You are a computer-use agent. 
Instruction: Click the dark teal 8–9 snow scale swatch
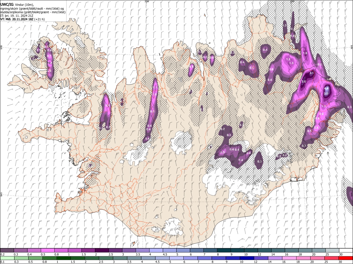pos(224,251)
